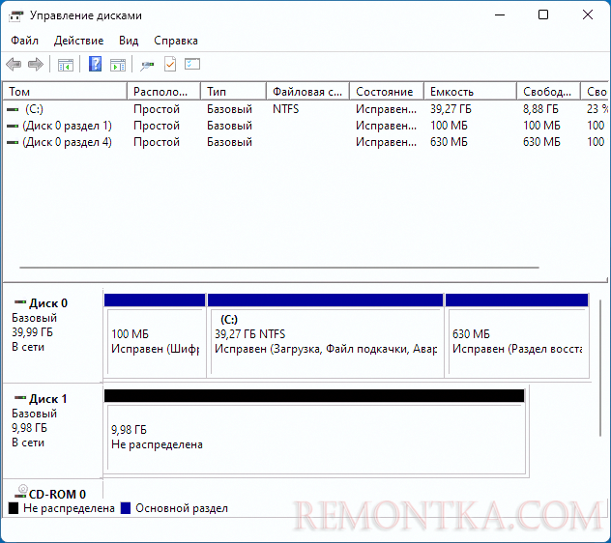Image resolution: width=611 pixels, height=543 pixels.
Task: Click the 630 МБ capacity cell in list
Action: click(449, 142)
